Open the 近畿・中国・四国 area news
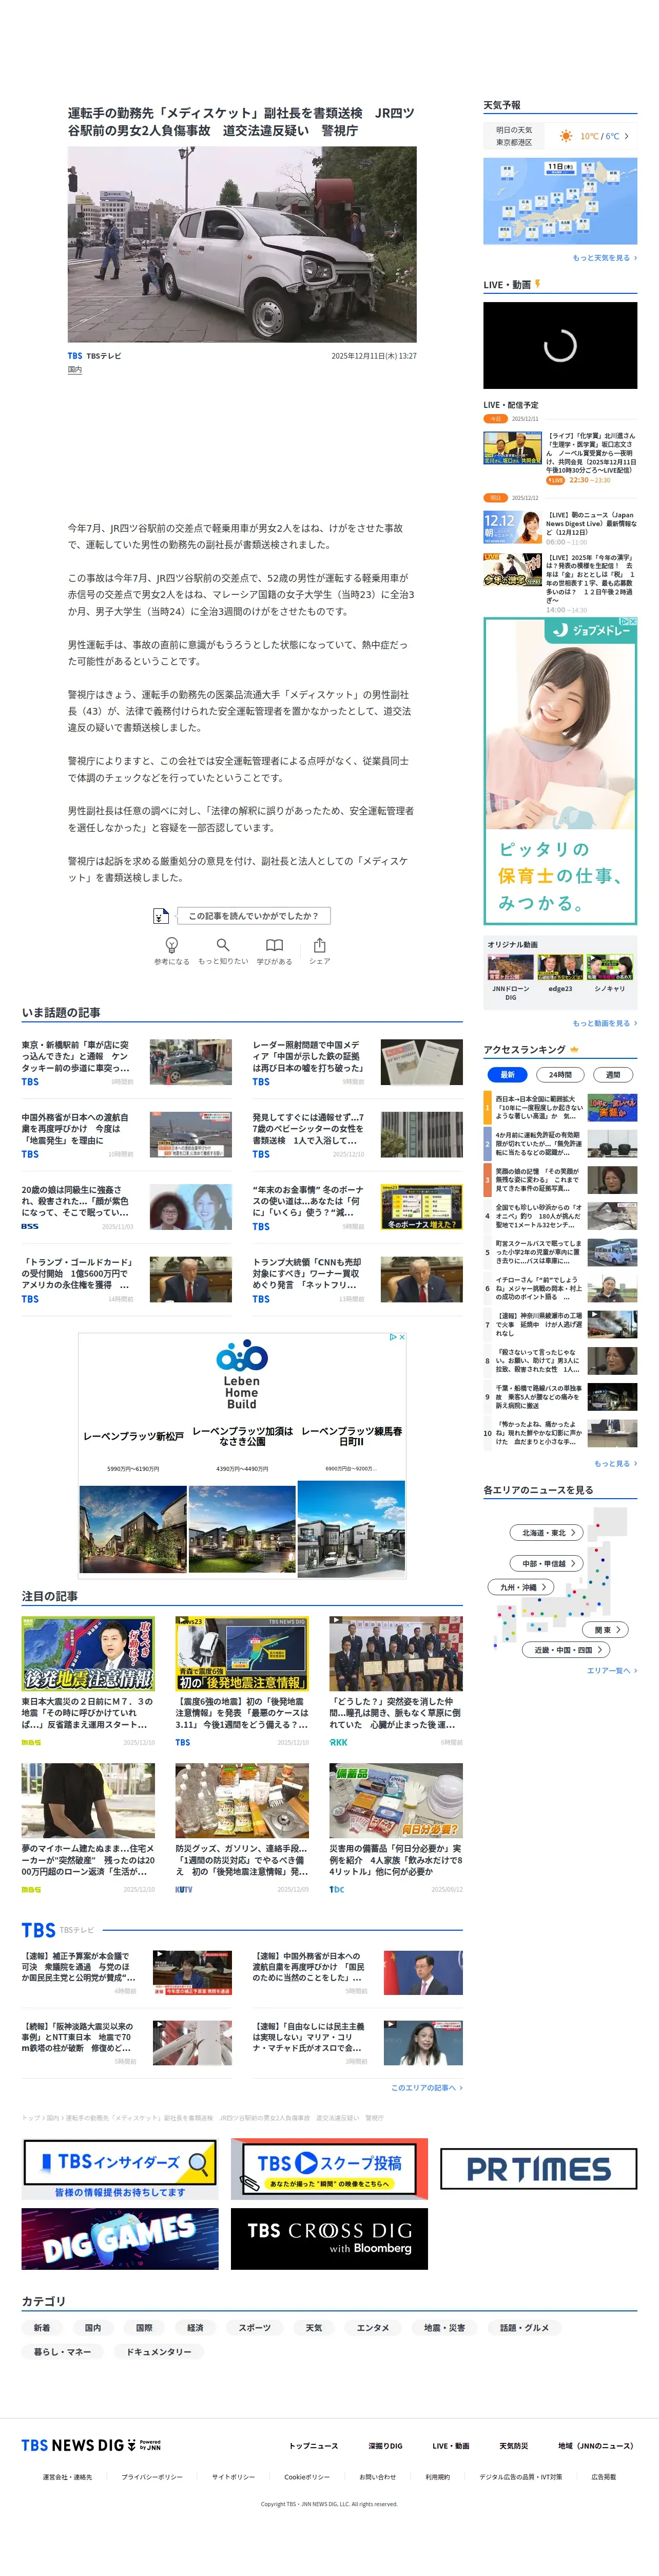Image resolution: width=659 pixels, height=2576 pixels. click(x=566, y=1650)
